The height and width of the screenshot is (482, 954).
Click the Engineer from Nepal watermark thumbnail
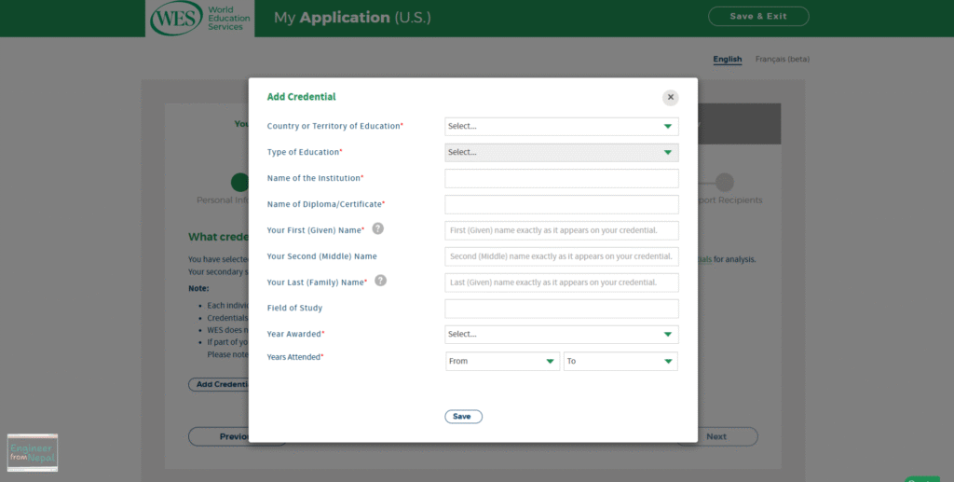tap(33, 453)
